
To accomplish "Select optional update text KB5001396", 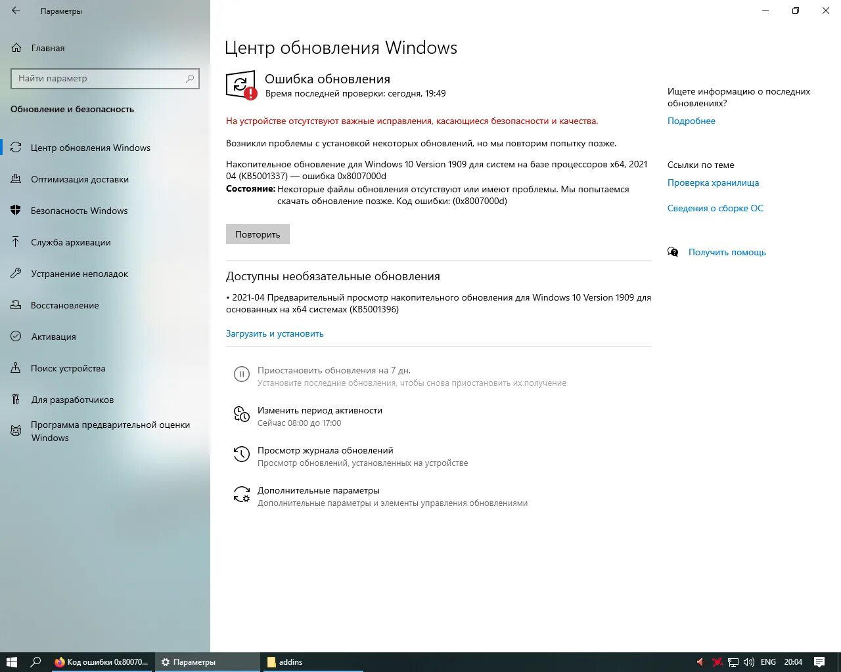I will point(438,303).
